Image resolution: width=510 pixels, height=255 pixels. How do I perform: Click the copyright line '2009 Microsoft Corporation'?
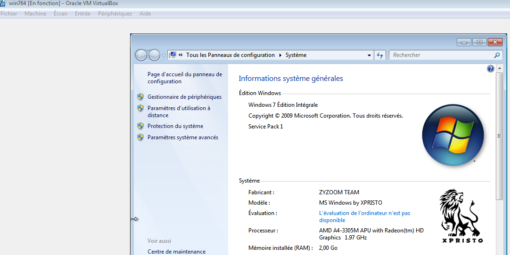pyautogui.click(x=326, y=116)
